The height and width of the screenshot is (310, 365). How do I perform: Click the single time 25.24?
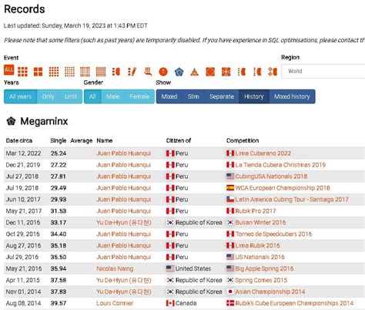coord(59,153)
